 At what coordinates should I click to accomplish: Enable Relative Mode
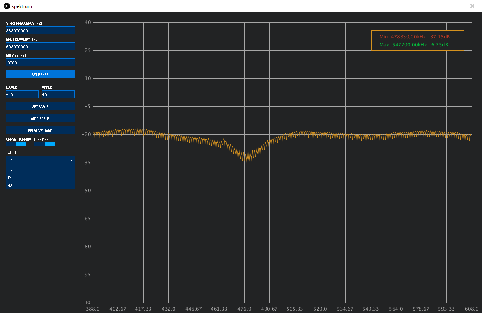click(x=40, y=130)
